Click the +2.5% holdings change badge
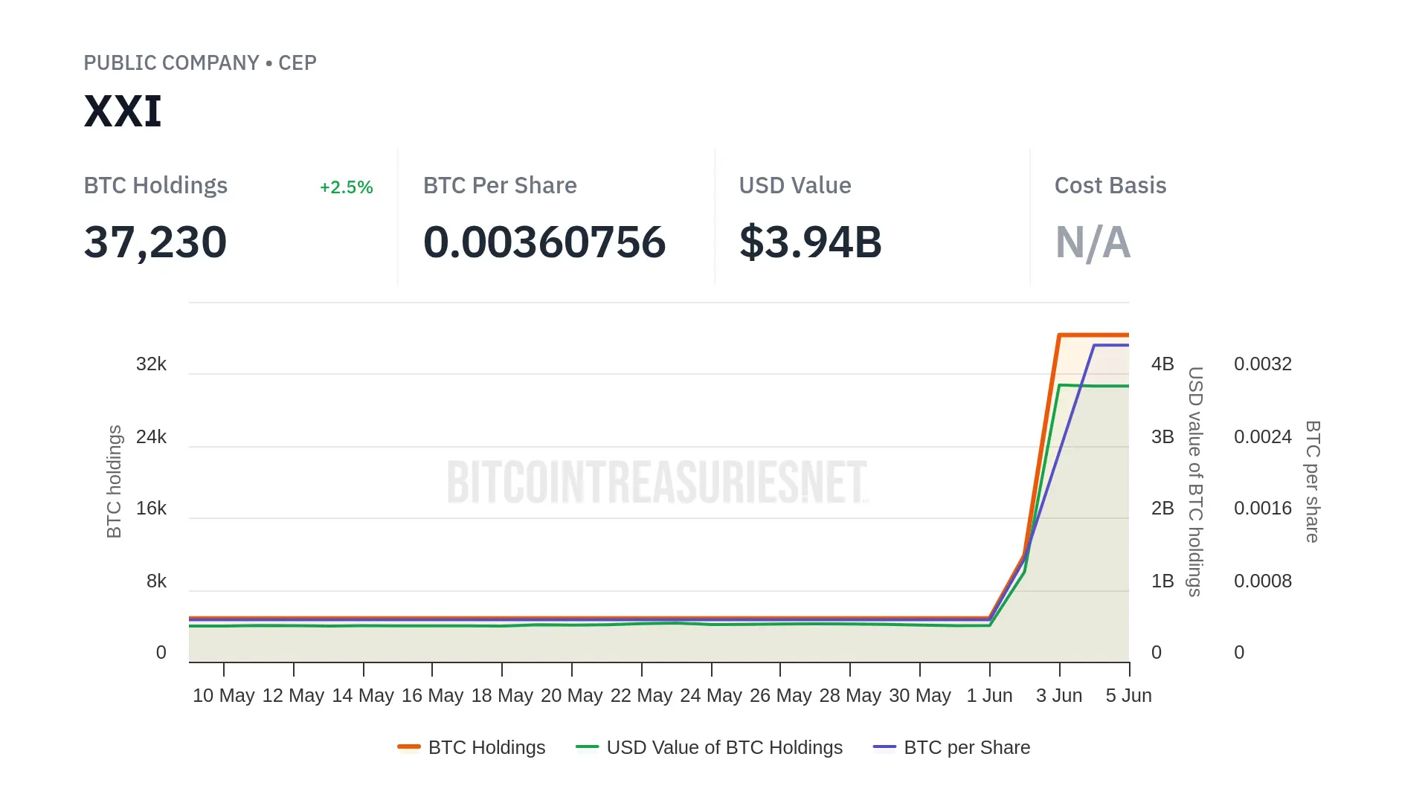The width and height of the screenshot is (1428, 803). (x=346, y=187)
